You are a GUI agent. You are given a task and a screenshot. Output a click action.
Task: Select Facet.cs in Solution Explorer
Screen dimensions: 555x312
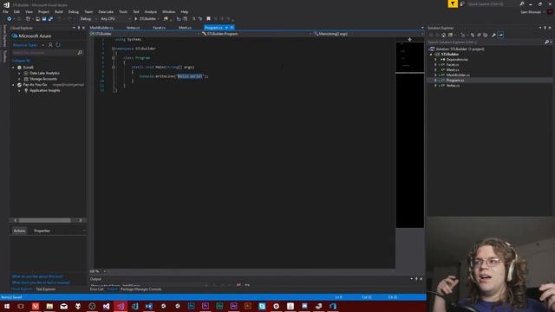453,65
